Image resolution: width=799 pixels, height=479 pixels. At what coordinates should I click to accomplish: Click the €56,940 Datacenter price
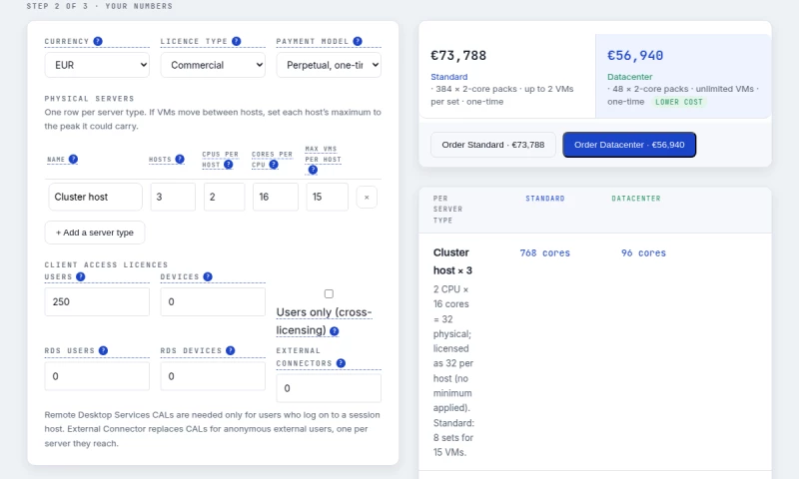tap(635, 56)
